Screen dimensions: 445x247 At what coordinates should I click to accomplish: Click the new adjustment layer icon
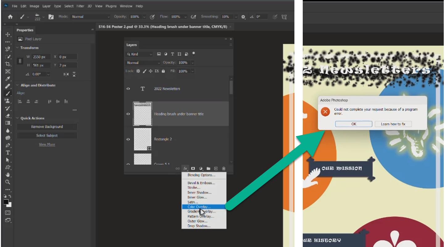point(201,168)
